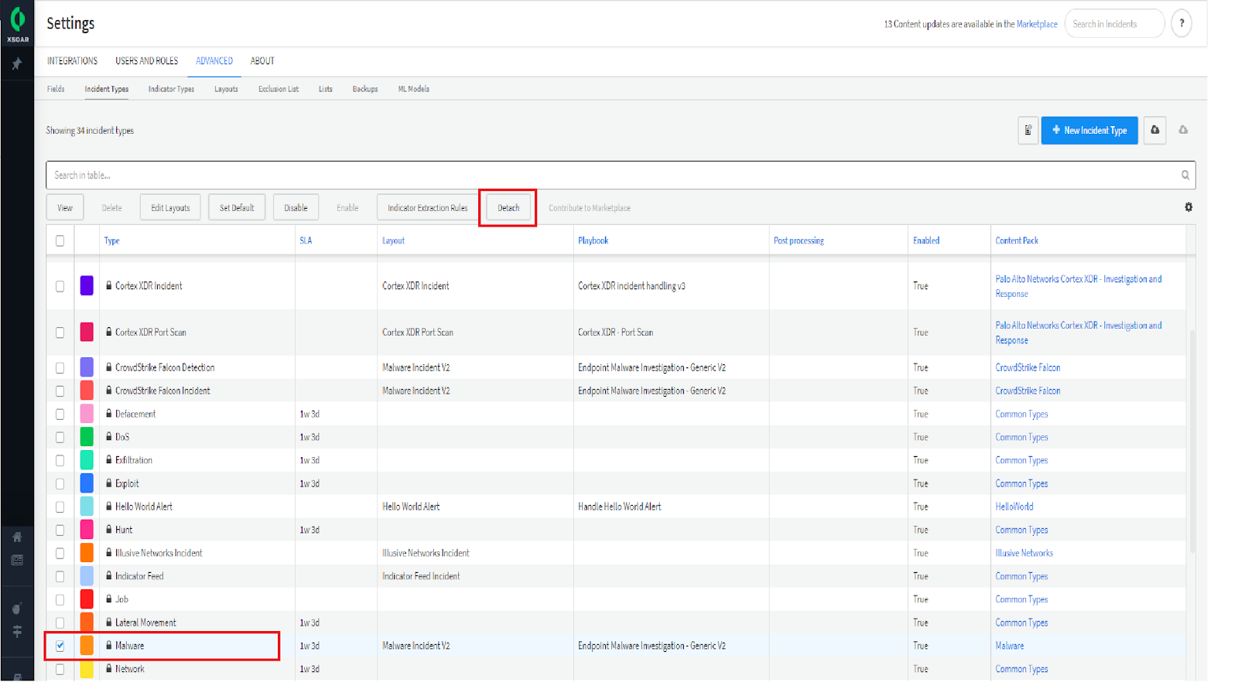
Task: Click the shield icon in left sidebar
Action: point(17,609)
